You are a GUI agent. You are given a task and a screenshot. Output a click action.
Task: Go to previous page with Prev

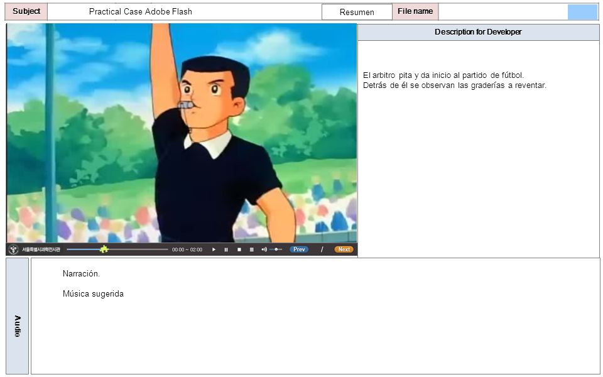299,249
